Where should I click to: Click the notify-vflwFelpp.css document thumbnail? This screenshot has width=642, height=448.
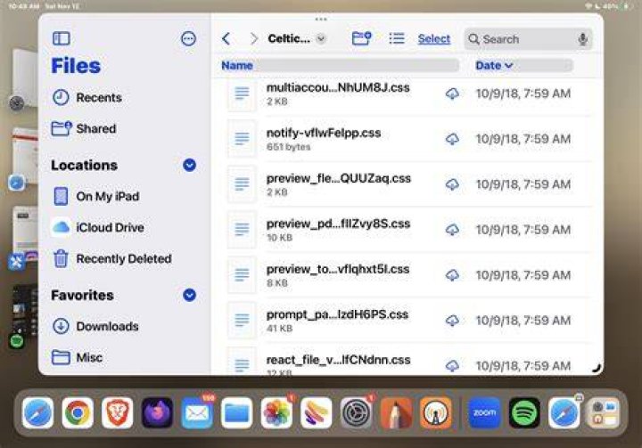[x=242, y=139]
